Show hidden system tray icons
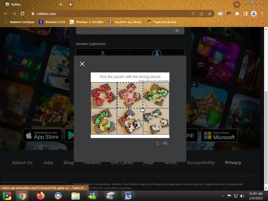Screen dimensions: 268x201 (223, 196)
